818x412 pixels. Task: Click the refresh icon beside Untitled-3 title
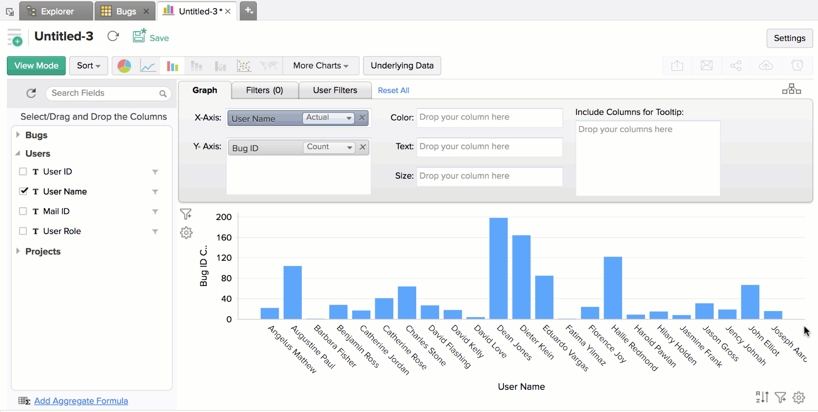[113, 37]
